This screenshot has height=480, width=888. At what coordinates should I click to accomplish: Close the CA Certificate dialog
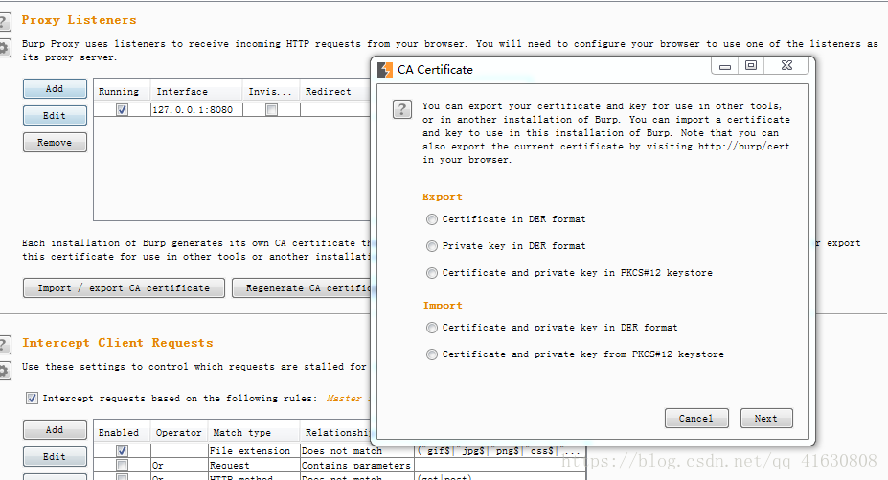click(x=787, y=66)
